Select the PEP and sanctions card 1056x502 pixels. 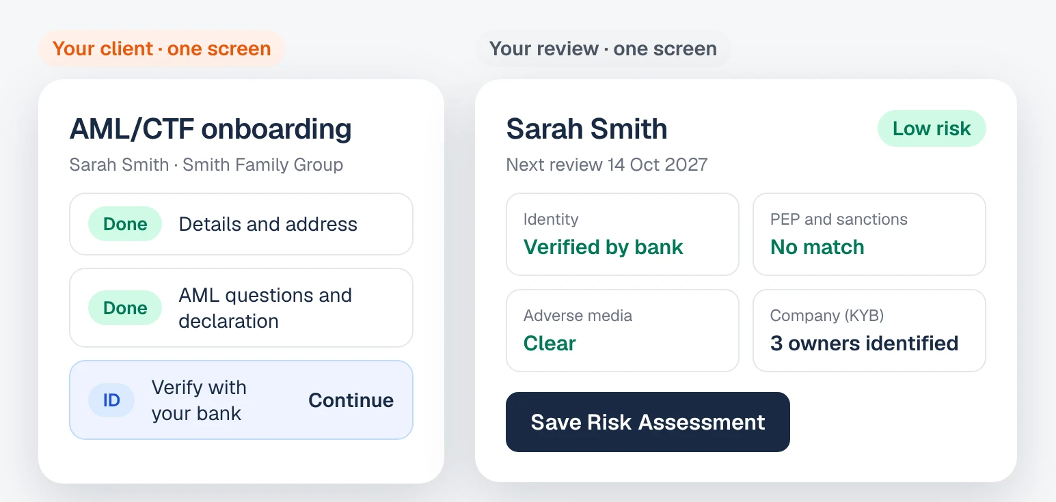[869, 234]
